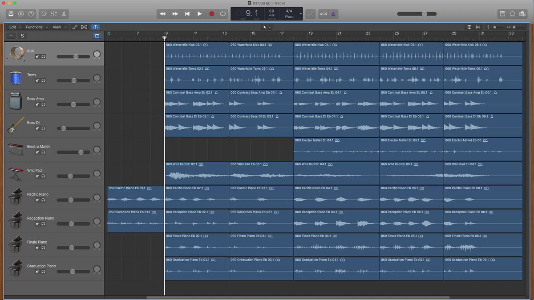
Task: Enable the metronome click
Action: point(334,14)
